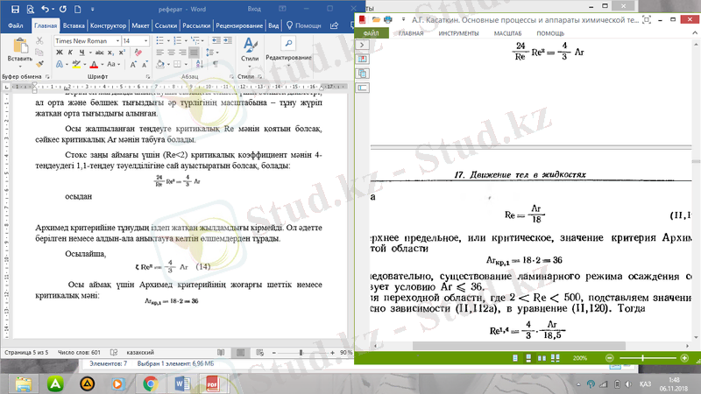
Task: Collapse the PDF viewer ribbon chevron
Action: 695,33
